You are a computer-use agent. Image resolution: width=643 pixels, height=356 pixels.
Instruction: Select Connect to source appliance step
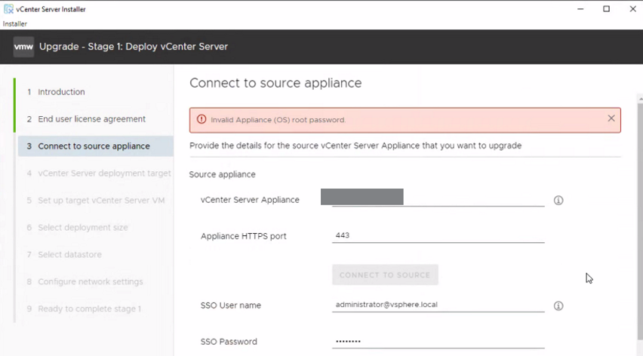tap(96, 146)
